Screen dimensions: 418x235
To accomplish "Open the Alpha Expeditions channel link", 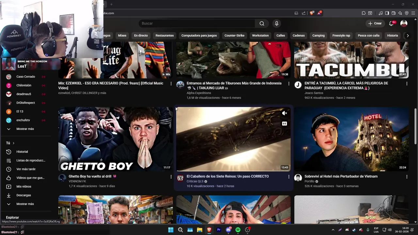I will [x=199, y=93].
